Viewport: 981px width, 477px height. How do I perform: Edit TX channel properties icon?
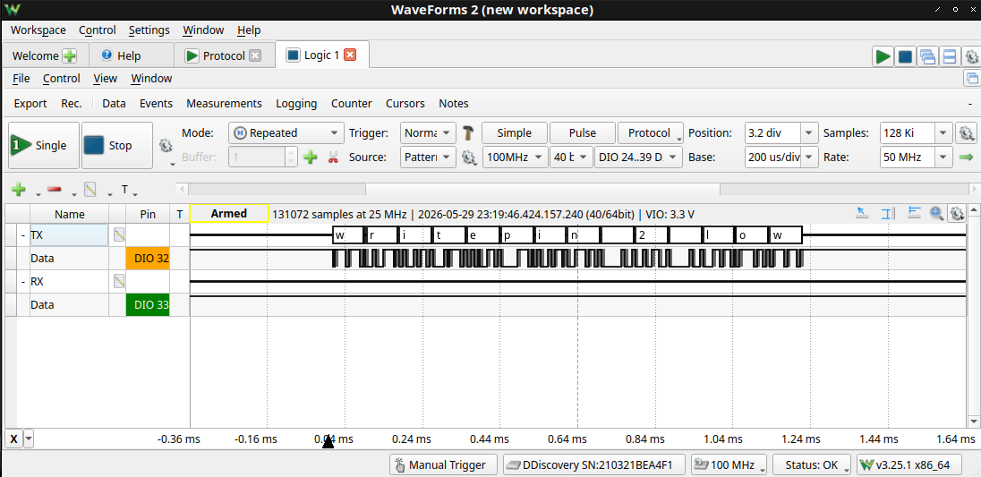click(x=119, y=235)
